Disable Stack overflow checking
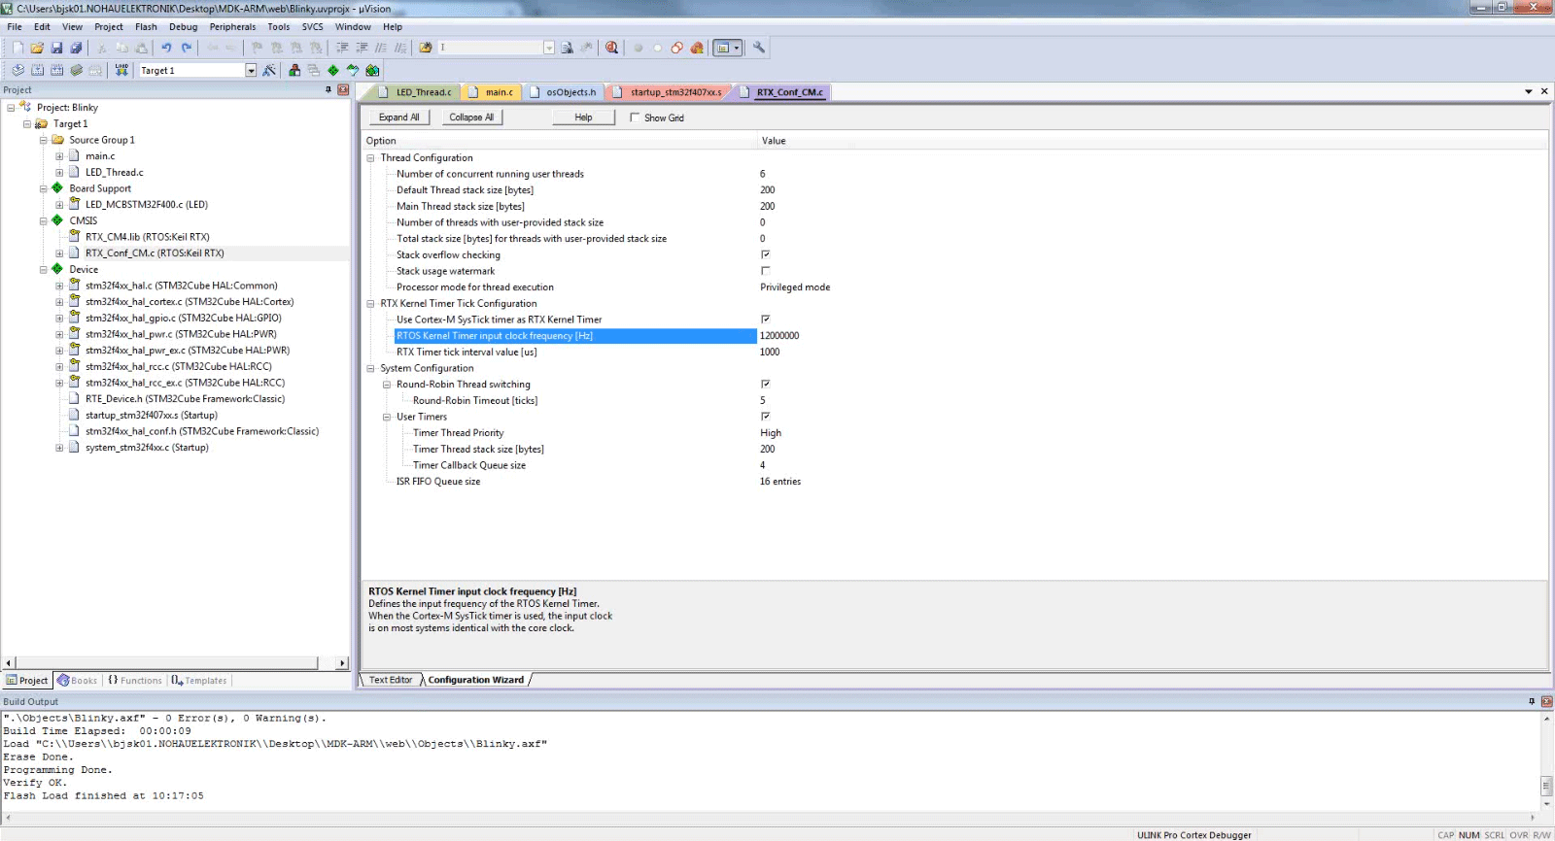The image size is (1555, 841). (x=765, y=254)
